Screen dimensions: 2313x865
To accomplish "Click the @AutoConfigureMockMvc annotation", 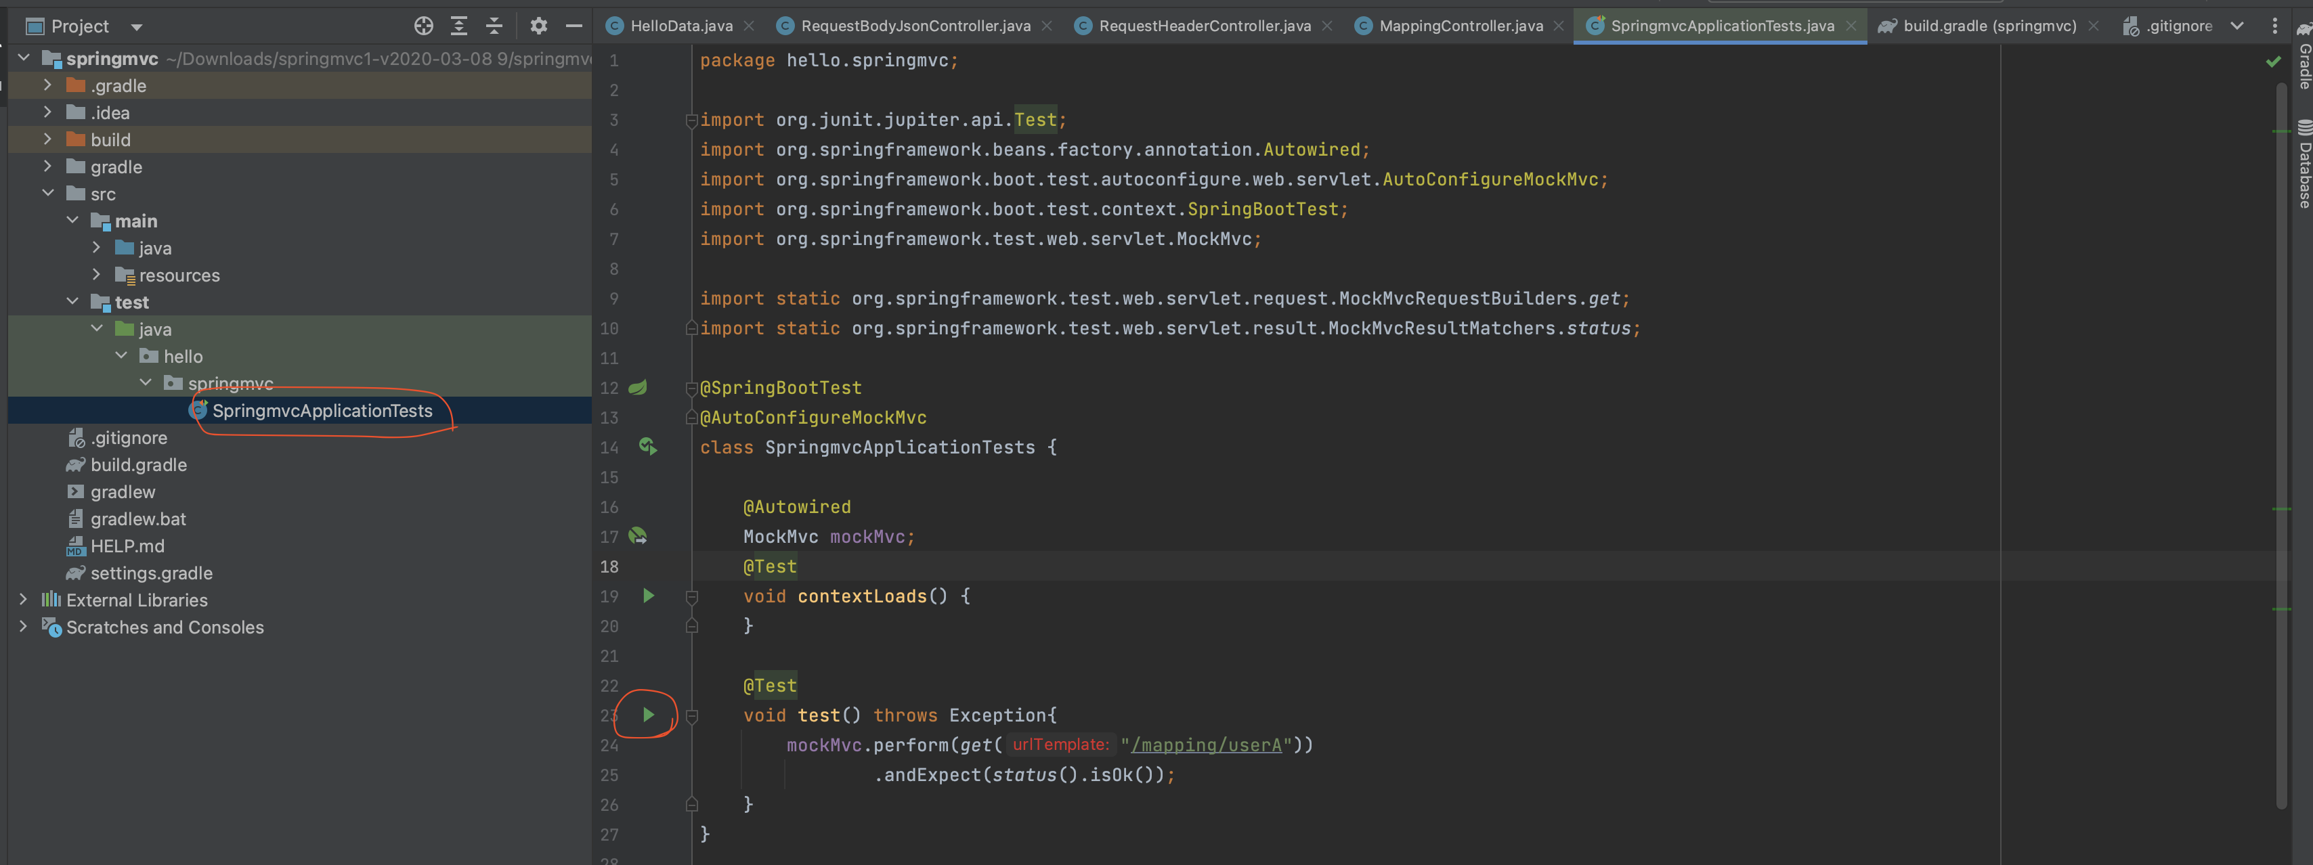I will pyautogui.click(x=813, y=417).
